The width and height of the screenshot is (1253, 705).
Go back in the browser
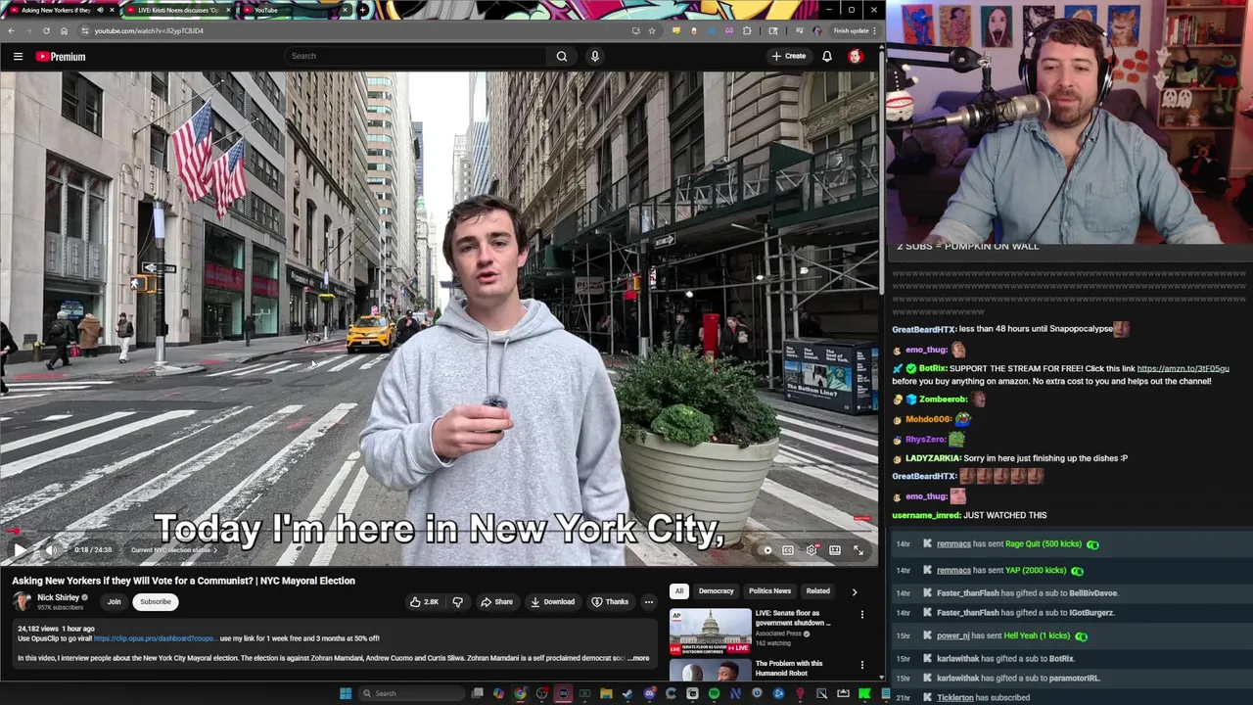[11, 30]
